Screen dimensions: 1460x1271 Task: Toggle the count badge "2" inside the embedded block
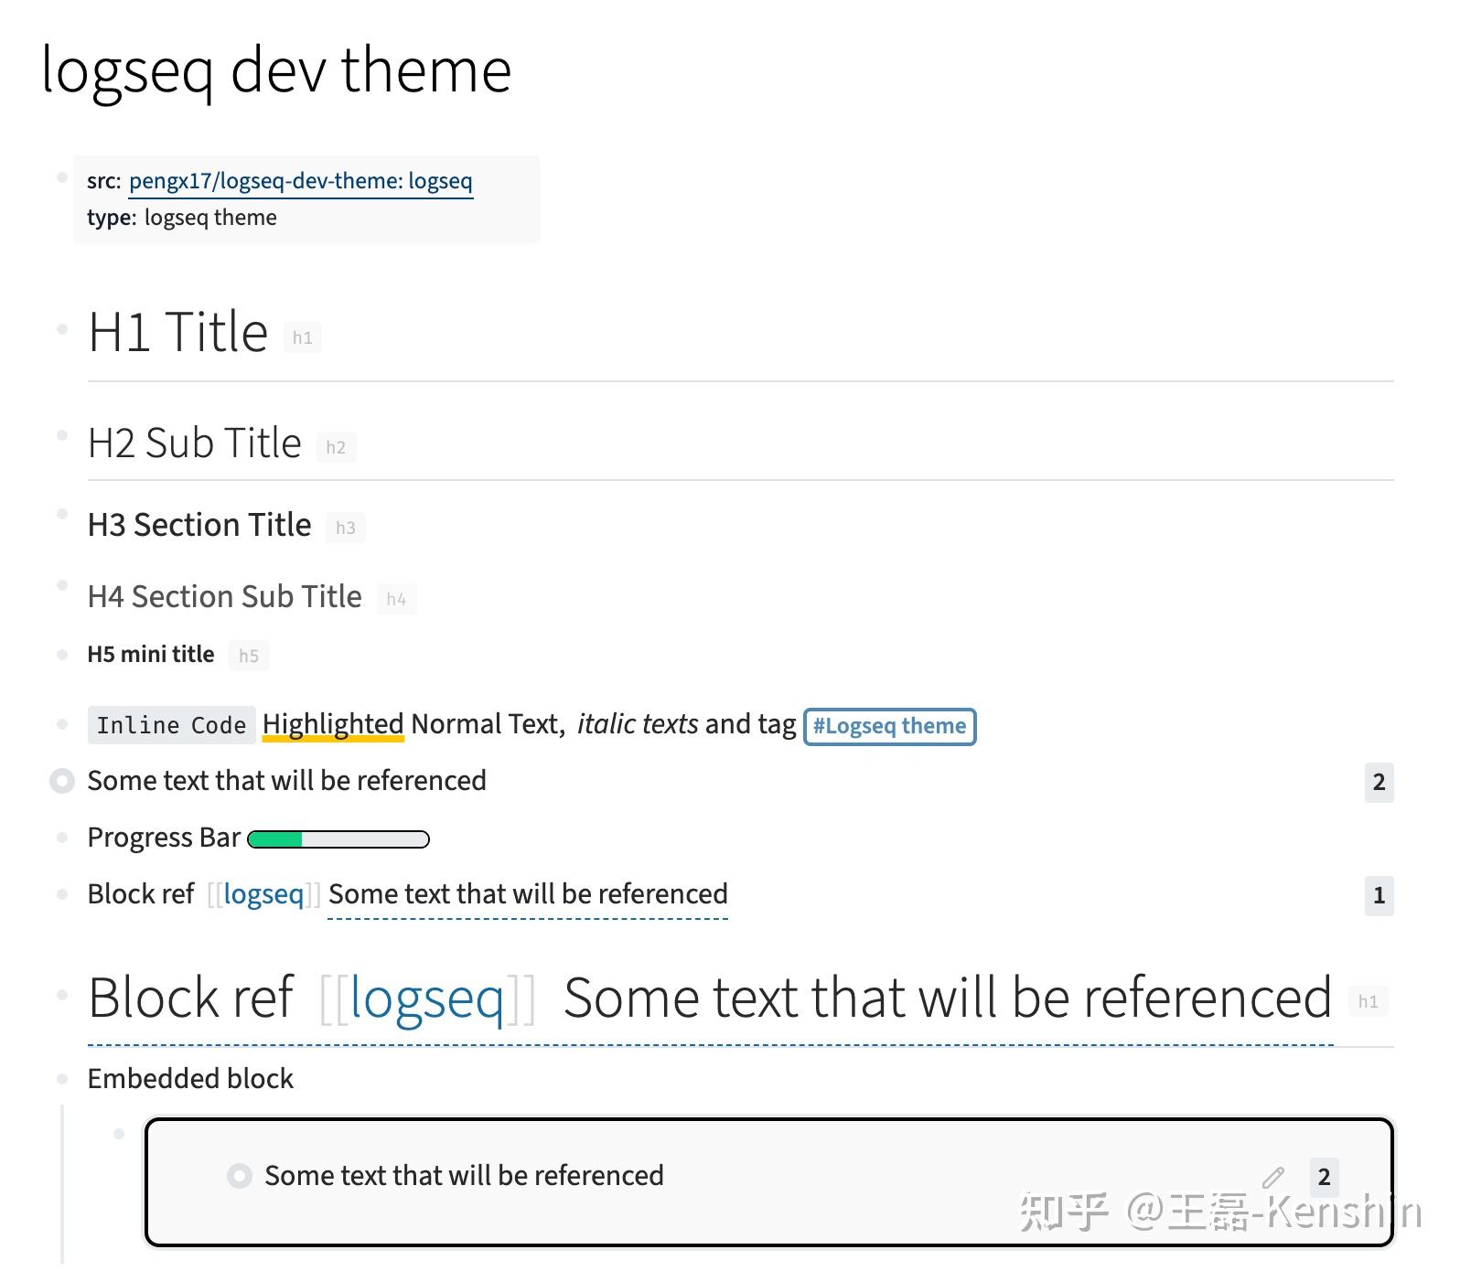pos(1324,1177)
